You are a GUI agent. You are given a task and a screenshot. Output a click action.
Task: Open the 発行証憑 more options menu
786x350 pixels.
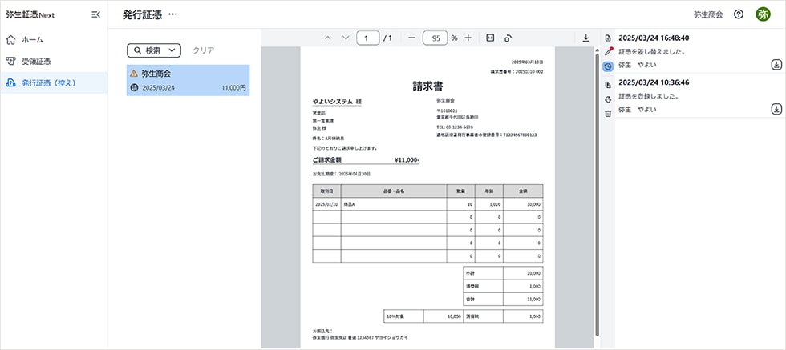(173, 14)
